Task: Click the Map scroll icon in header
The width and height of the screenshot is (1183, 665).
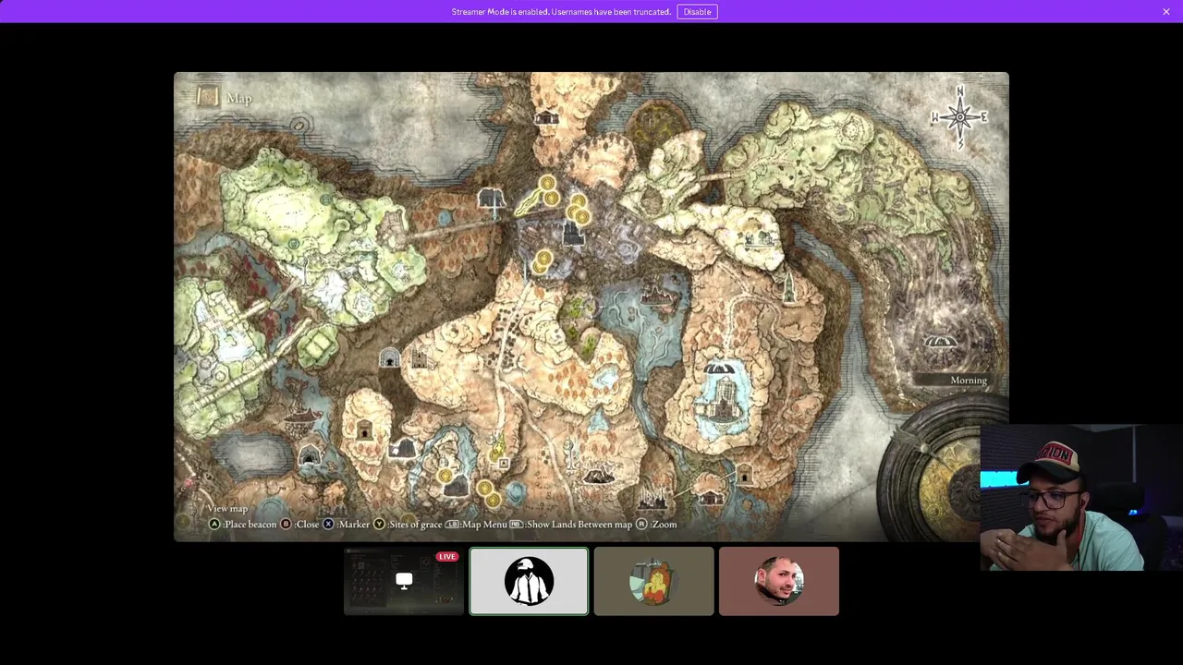Action: [x=207, y=97]
